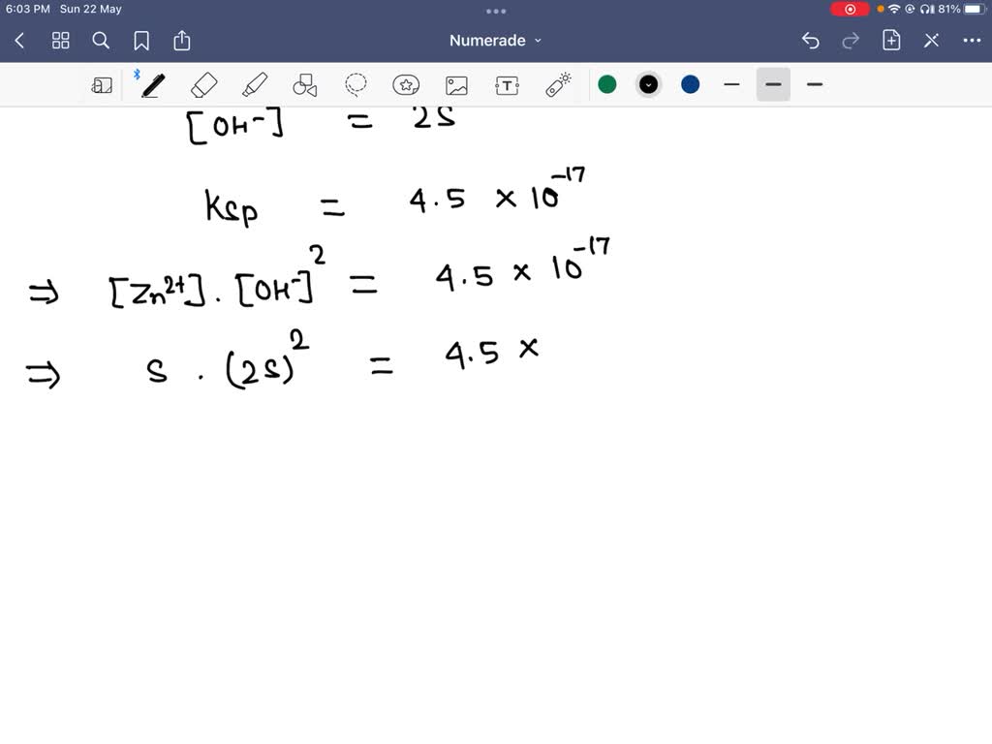992x744 pixels.
Task: Open the pages grid view
Action: pyautogui.click(x=60, y=40)
